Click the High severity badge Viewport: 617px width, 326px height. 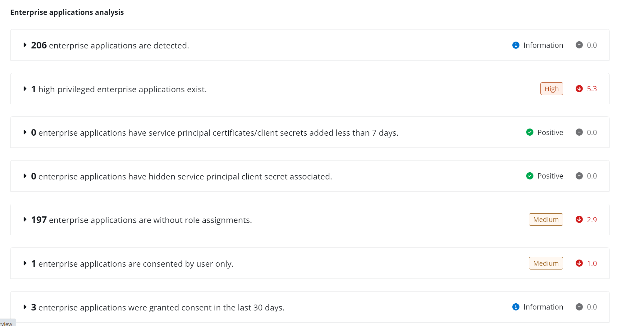[x=551, y=89]
